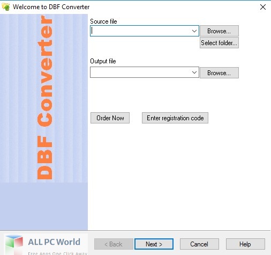Go to the next wizard step

tap(154, 244)
